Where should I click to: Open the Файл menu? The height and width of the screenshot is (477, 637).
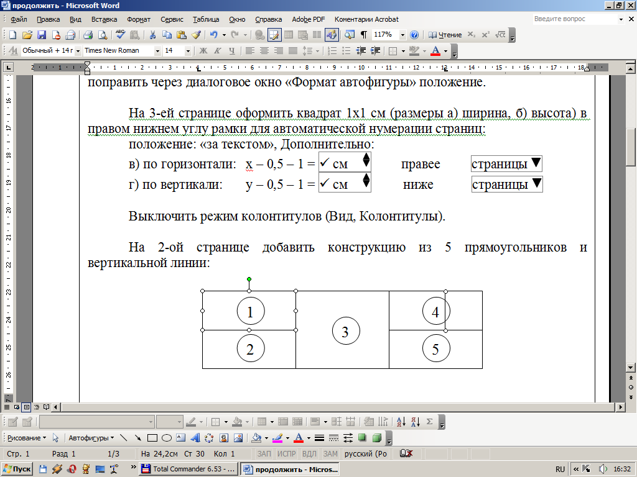pyautogui.click(x=19, y=19)
